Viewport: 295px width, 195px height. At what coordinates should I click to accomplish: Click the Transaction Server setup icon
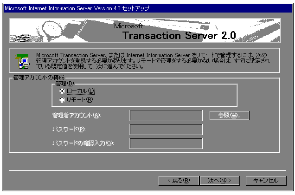[22, 61]
